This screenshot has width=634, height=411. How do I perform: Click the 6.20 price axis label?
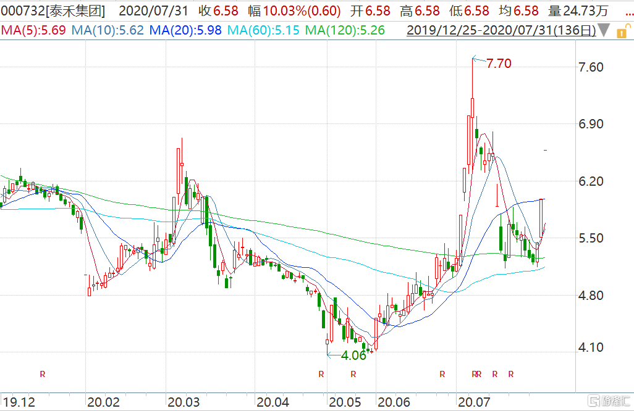coord(591,181)
